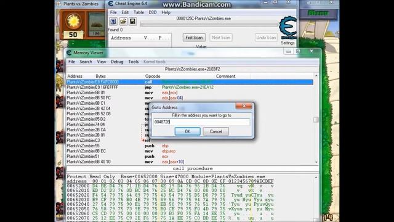Click hex row at address 00652030

[x=170, y=200]
